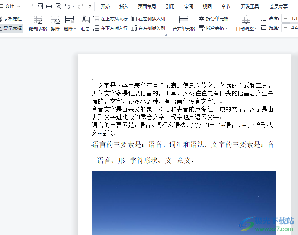
Task: Click the Redo arrow icon
Action: (x=80, y=6)
